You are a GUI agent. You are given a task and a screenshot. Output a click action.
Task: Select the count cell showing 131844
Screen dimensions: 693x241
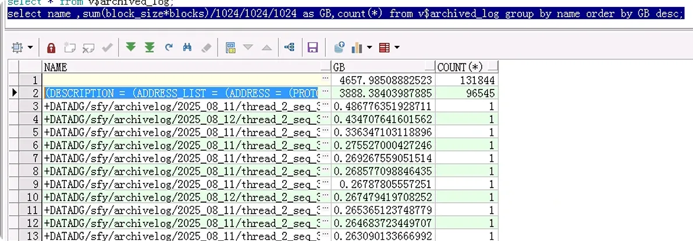[x=467, y=80]
